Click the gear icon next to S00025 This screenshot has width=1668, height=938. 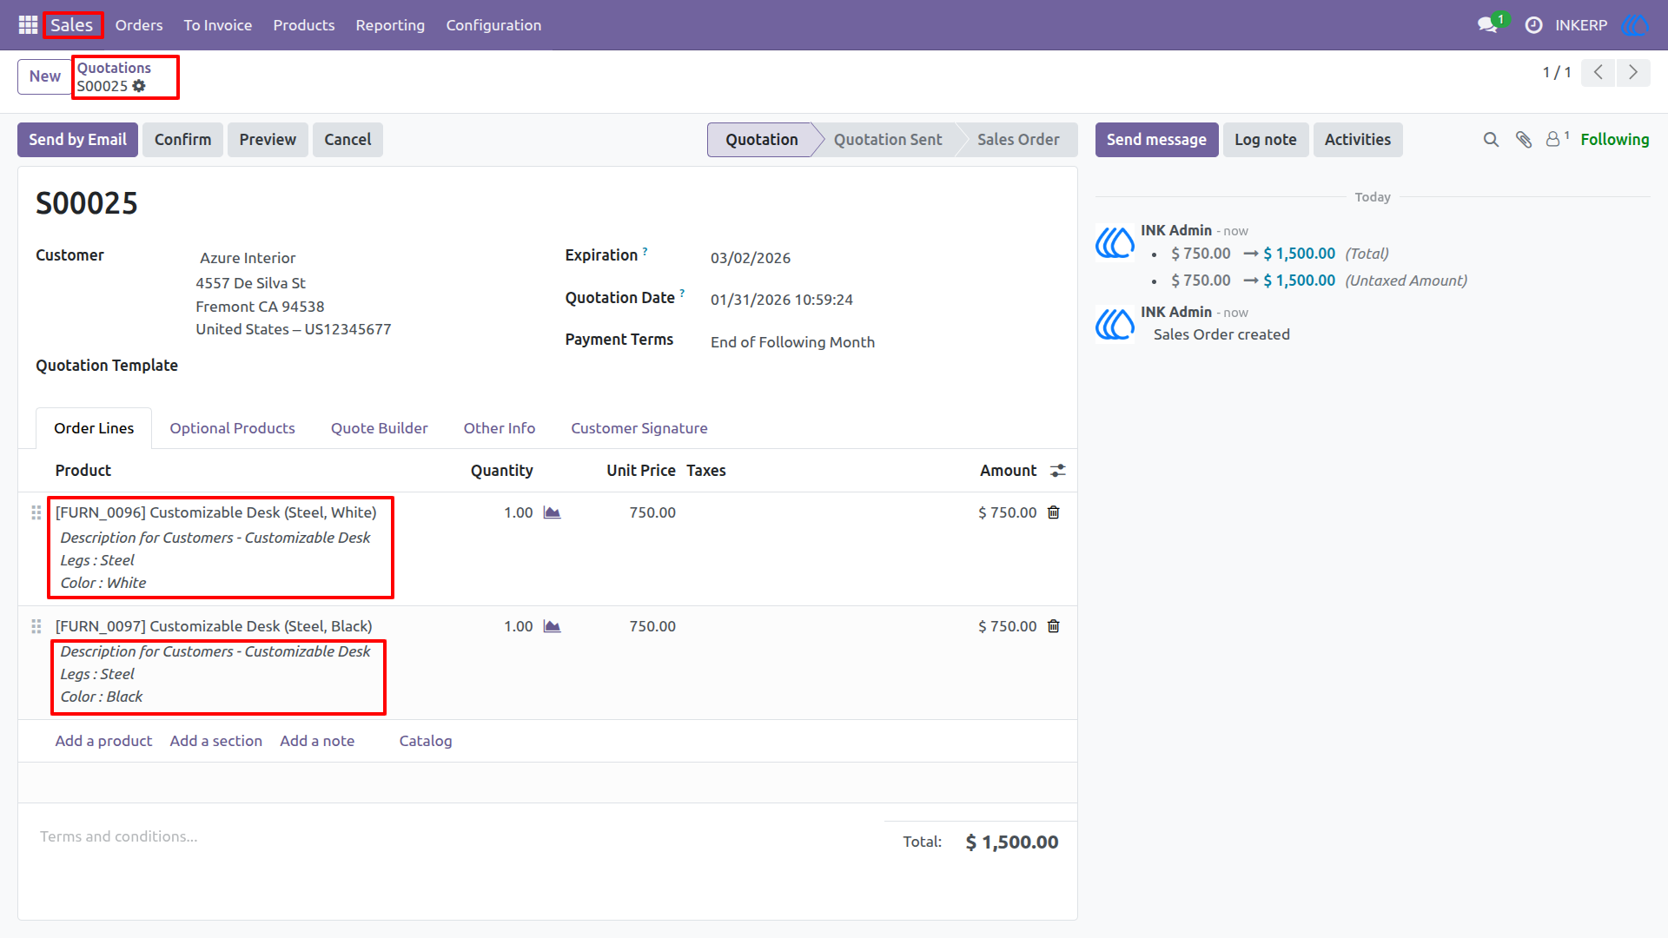tap(139, 86)
